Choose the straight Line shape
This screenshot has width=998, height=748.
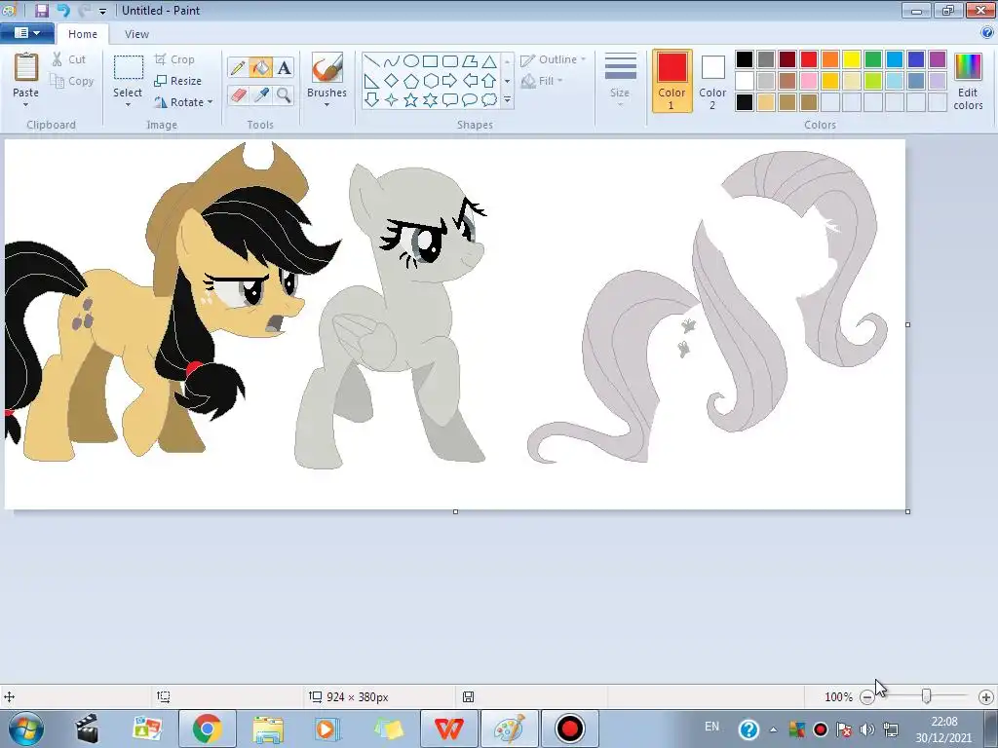click(372, 61)
